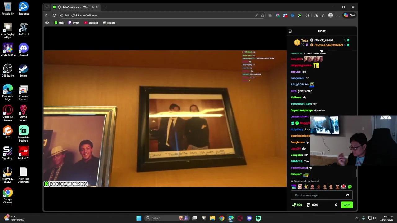Open the clock showing 4:17 PM
The height and width of the screenshot is (223, 397).
pos(388,218)
